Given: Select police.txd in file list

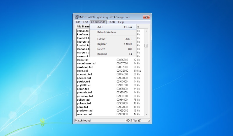Looking at the screenshot, I should coord(83,100).
